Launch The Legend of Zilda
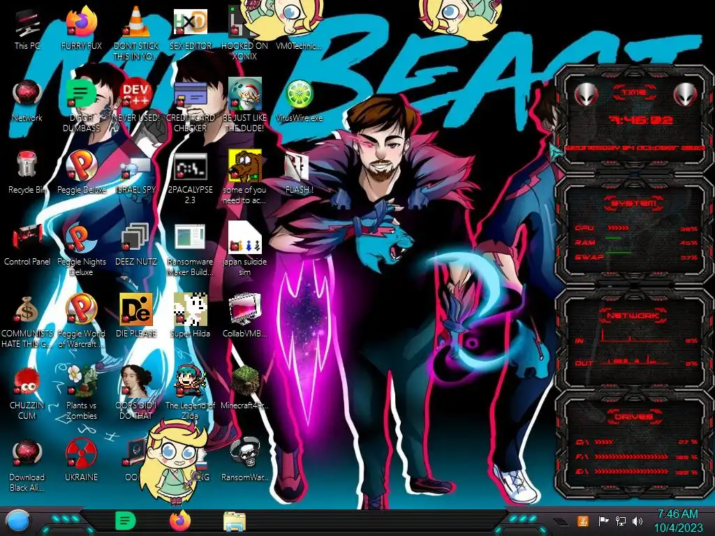 tap(190, 380)
